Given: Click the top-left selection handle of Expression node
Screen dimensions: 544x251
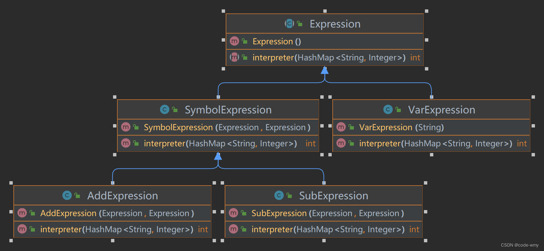Looking at the screenshot, I should click(x=223, y=11).
